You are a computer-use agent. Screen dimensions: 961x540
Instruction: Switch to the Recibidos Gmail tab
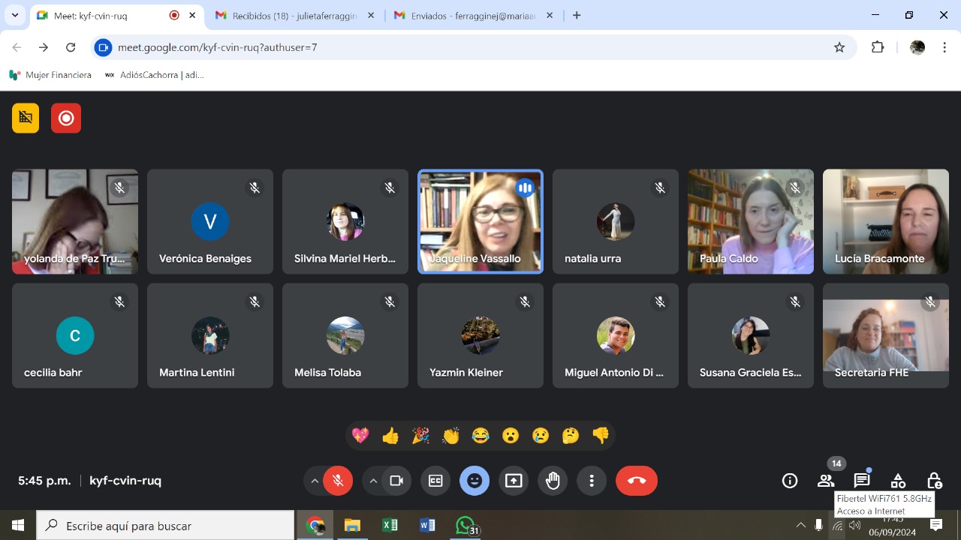click(294, 15)
